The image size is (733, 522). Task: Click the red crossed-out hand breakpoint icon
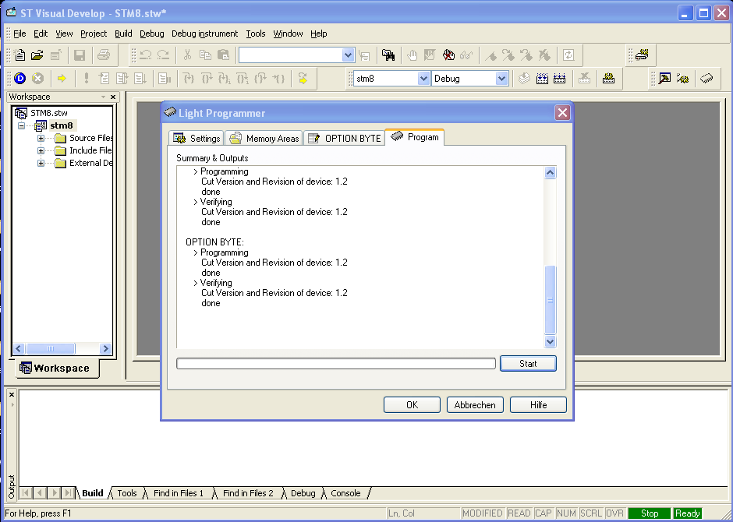click(x=448, y=55)
